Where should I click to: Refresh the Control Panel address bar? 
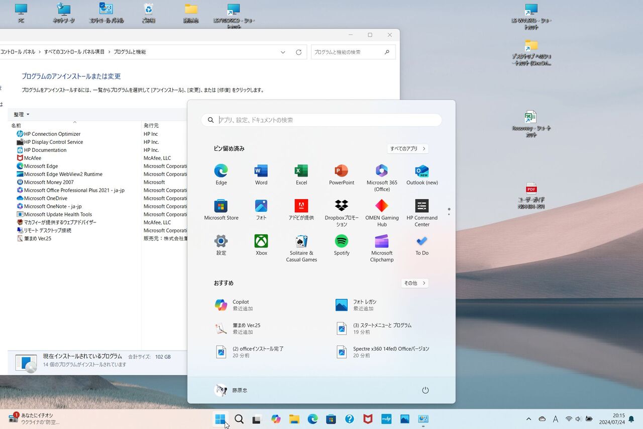pos(298,52)
